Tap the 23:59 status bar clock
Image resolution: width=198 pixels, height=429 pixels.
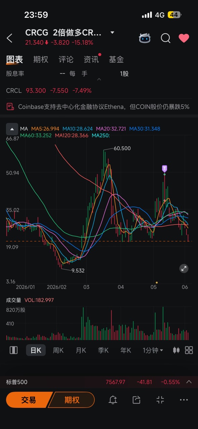click(x=36, y=15)
